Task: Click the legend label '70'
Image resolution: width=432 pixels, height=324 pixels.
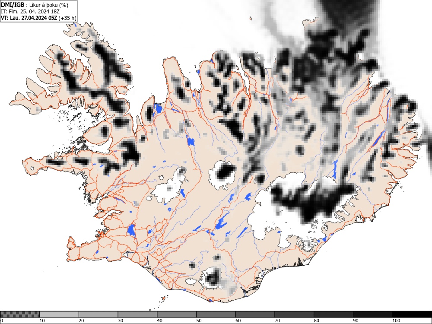Action: [277, 321]
